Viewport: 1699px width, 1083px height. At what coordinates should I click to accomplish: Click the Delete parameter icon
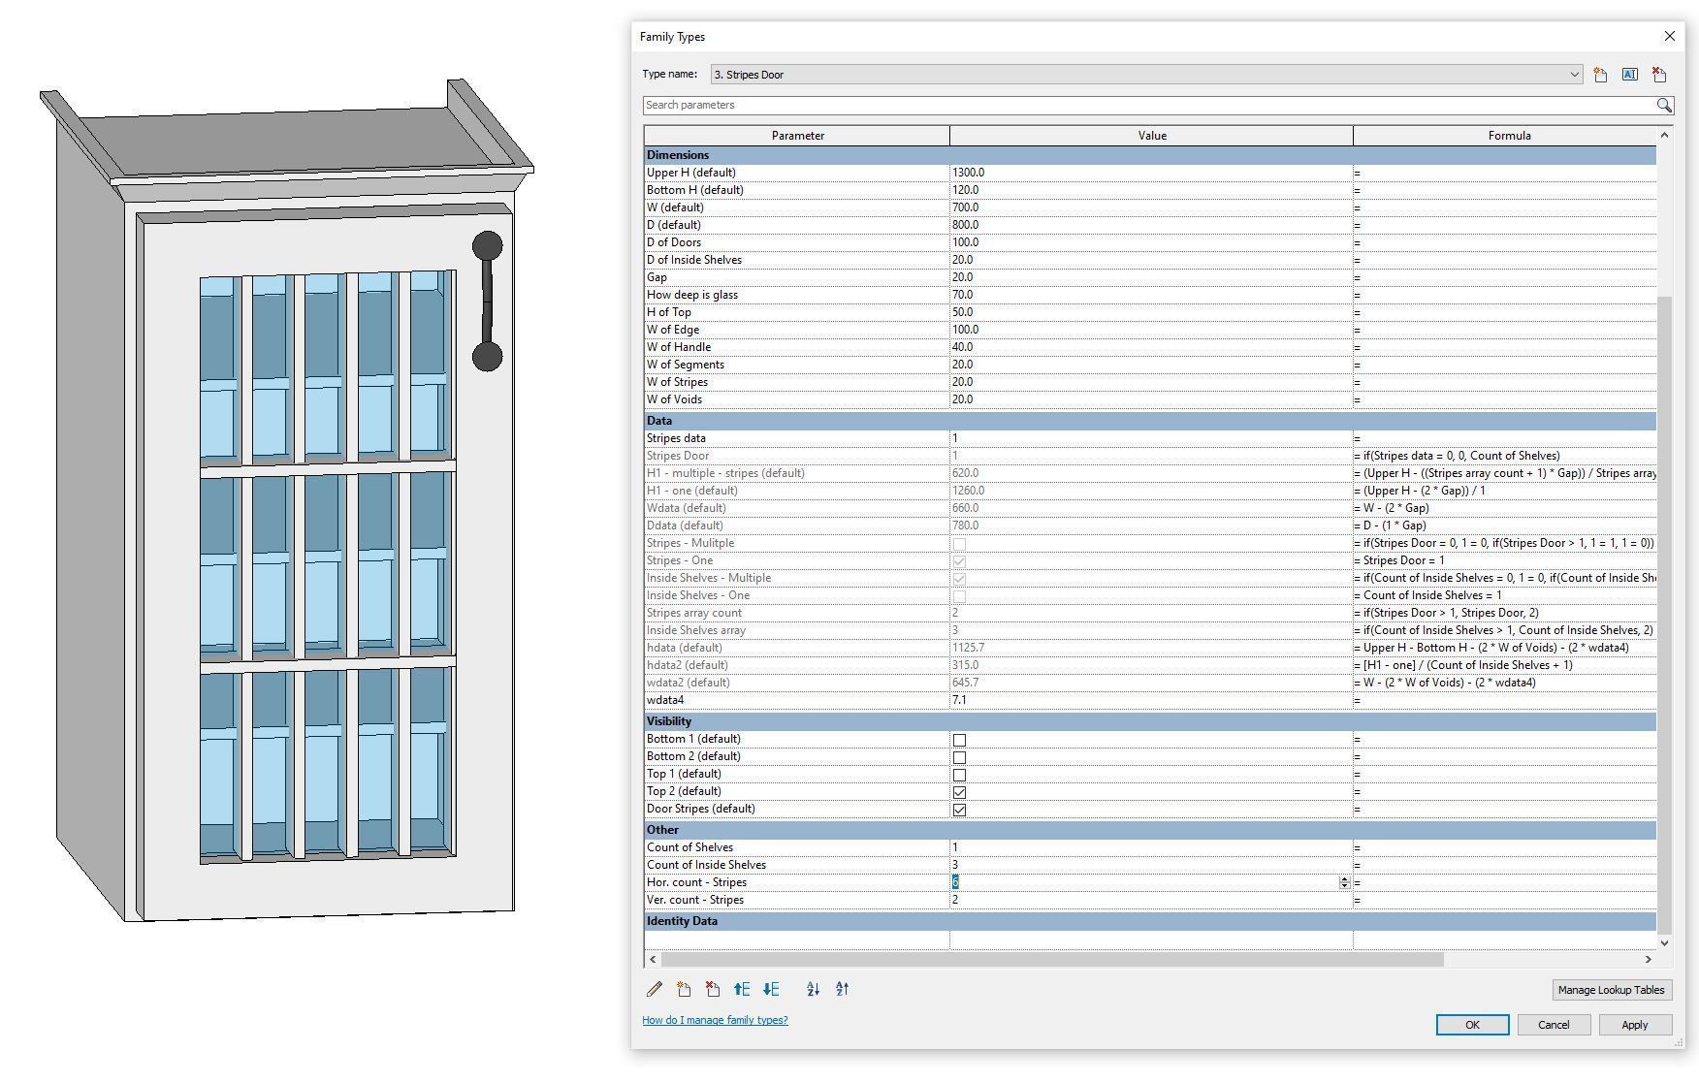point(713,989)
